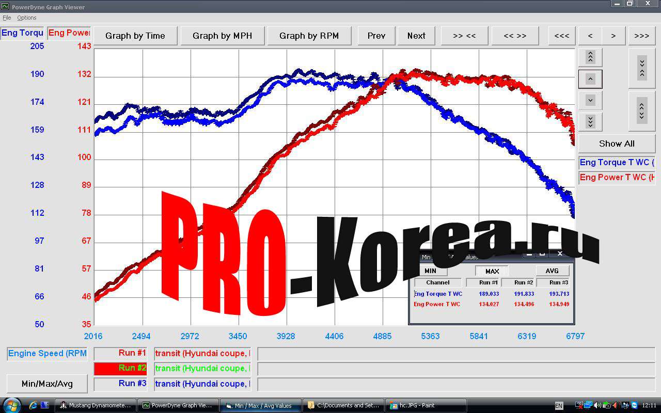661x413 pixels.
Task: Click the Prev button
Action: click(376, 36)
